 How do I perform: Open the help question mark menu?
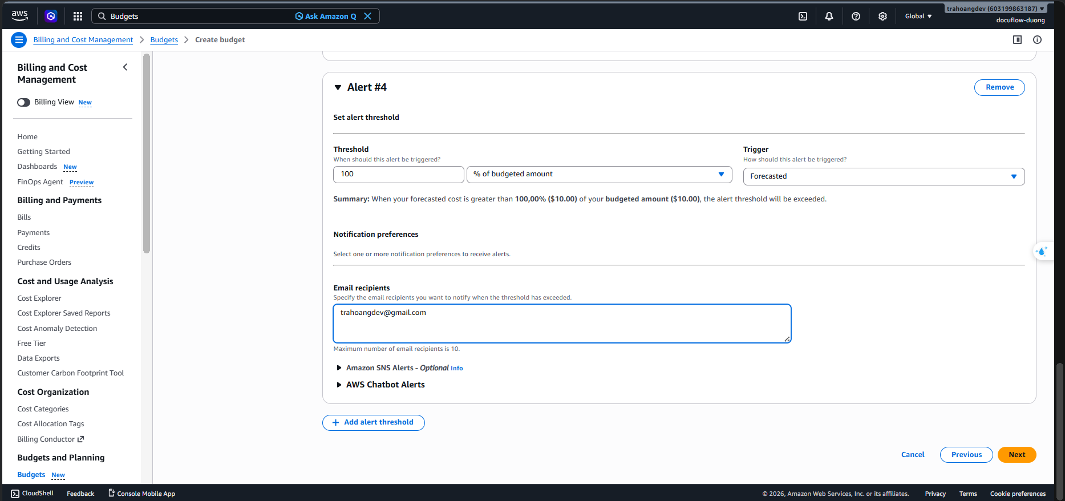856,16
